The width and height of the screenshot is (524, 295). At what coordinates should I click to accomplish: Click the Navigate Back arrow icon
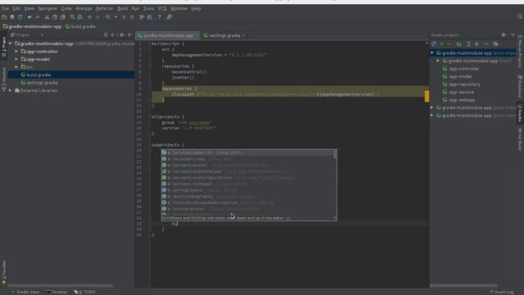pyautogui.click(x=89, y=17)
